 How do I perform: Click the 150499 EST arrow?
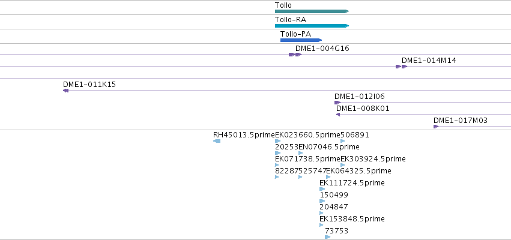(x=322, y=201)
